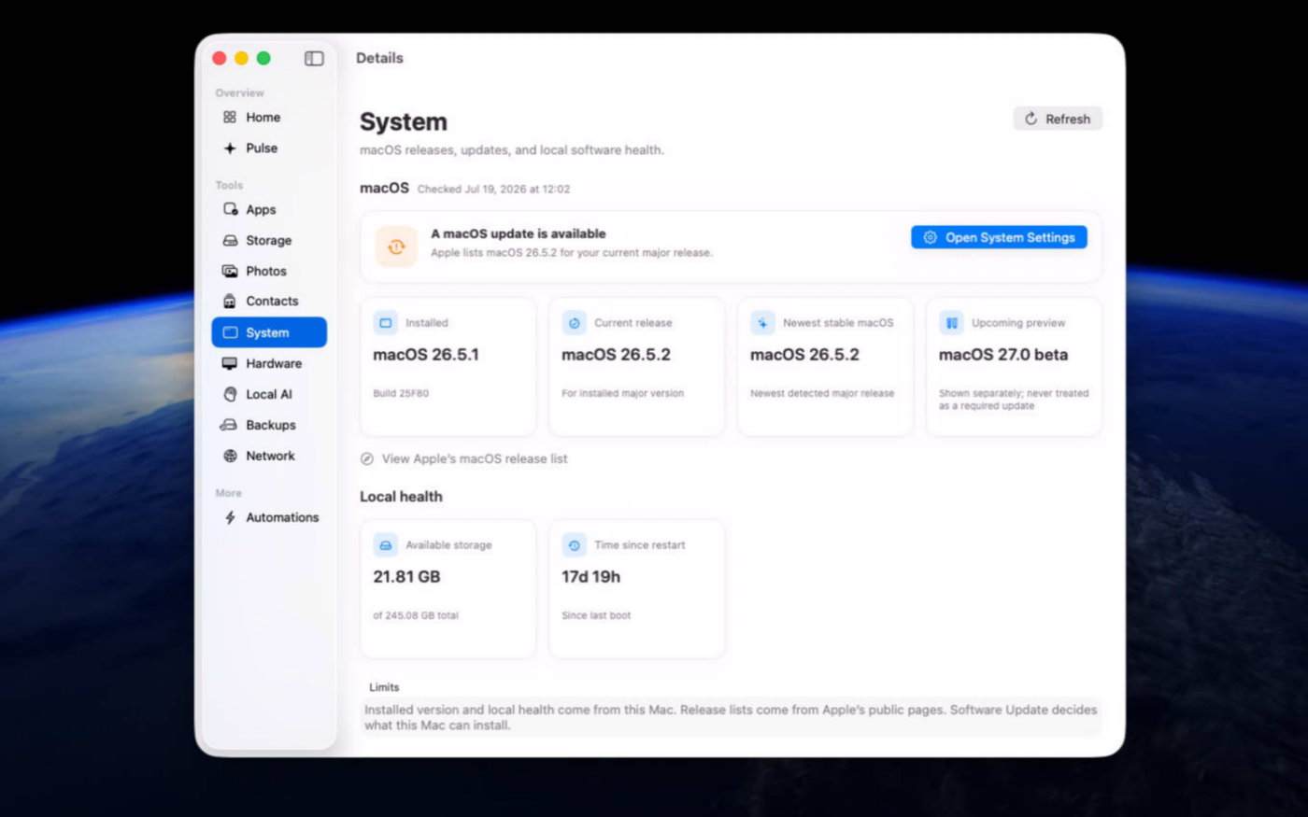Open Contacts in the sidebar
Screen dimensions: 1308x817
click(x=269, y=302)
